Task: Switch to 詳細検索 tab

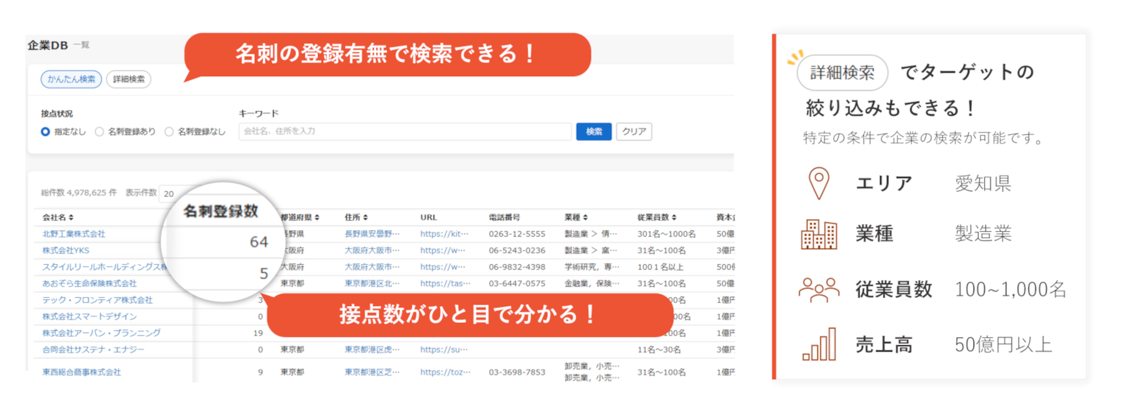Action: pyautogui.click(x=129, y=79)
